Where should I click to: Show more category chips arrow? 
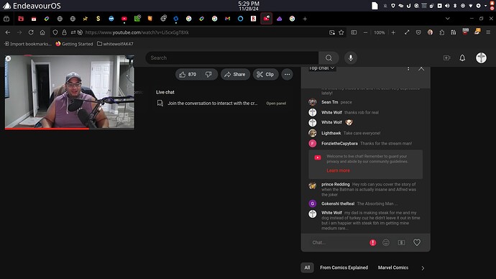(x=423, y=268)
